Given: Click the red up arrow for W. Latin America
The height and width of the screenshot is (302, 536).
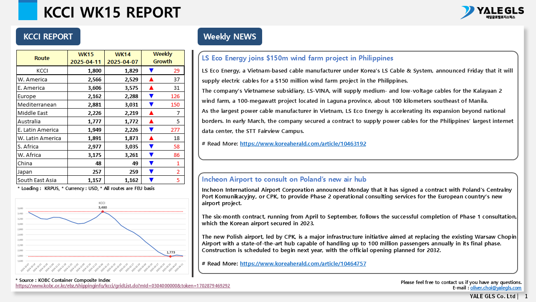Looking at the screenshot, I should point(151,138).
